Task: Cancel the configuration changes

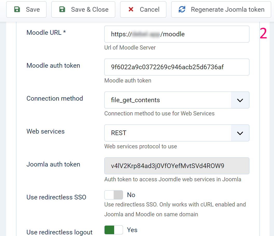Action: [143, 9]
